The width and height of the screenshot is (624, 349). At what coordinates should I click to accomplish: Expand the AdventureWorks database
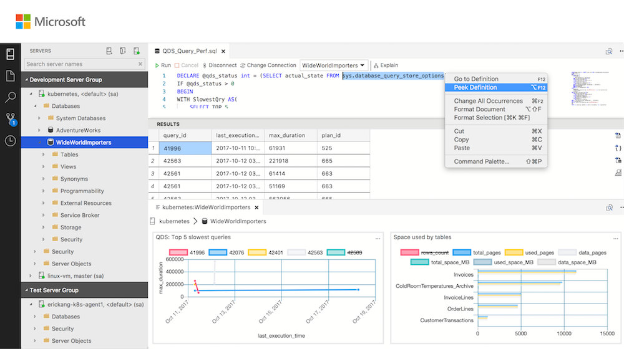39,130
